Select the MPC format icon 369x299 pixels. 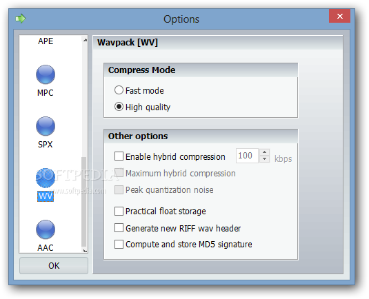coord(46,74)
